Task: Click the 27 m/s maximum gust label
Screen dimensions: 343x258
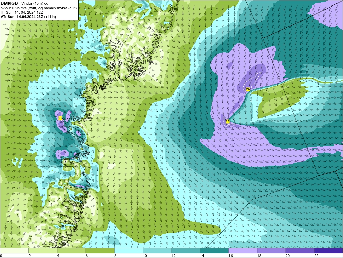Action: click(x=228, y=122)
